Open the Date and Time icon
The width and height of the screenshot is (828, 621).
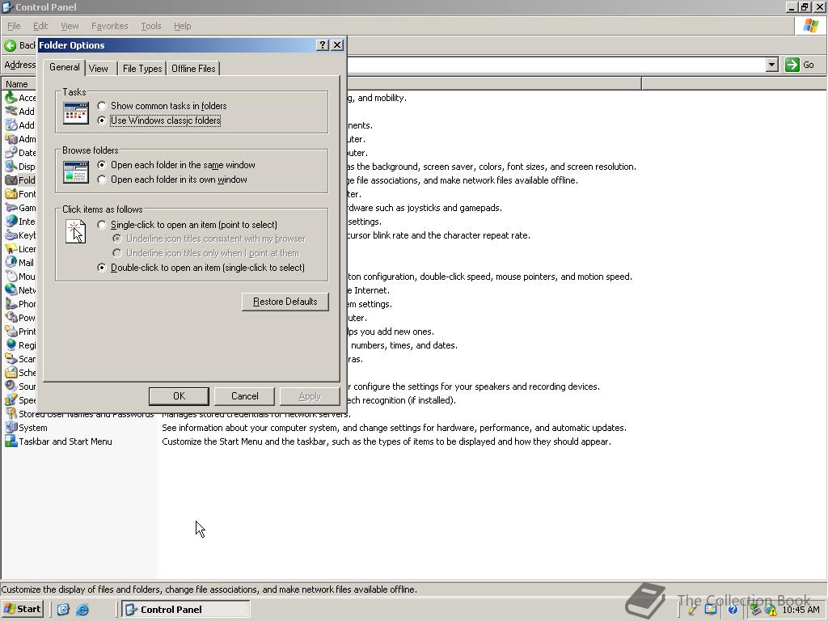(x=11, y=153)
